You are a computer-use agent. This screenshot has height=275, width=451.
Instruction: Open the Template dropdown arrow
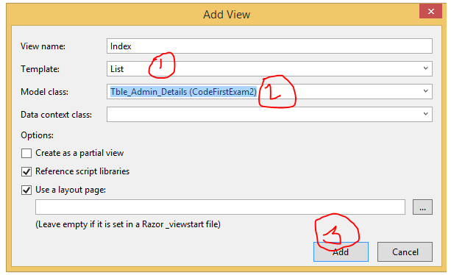coord(426,68)
